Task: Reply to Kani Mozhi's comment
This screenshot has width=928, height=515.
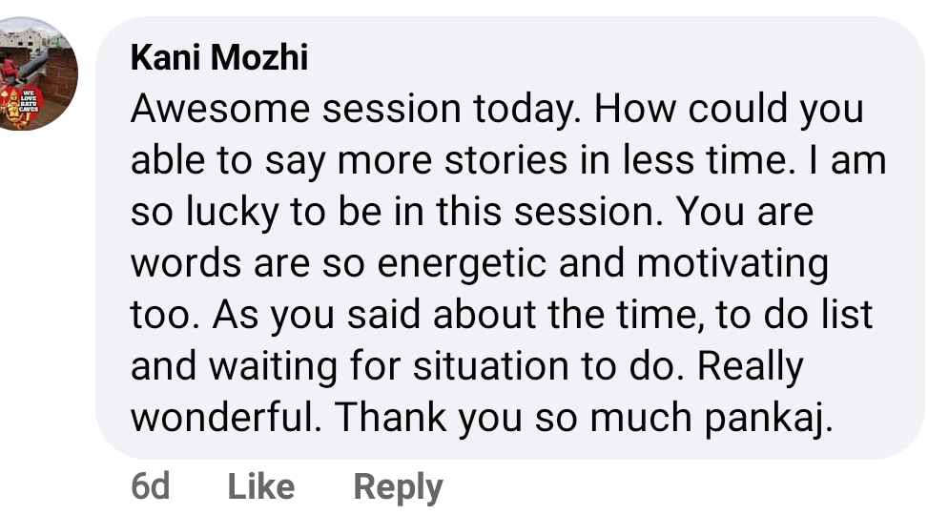Action: tap(398, 486)
